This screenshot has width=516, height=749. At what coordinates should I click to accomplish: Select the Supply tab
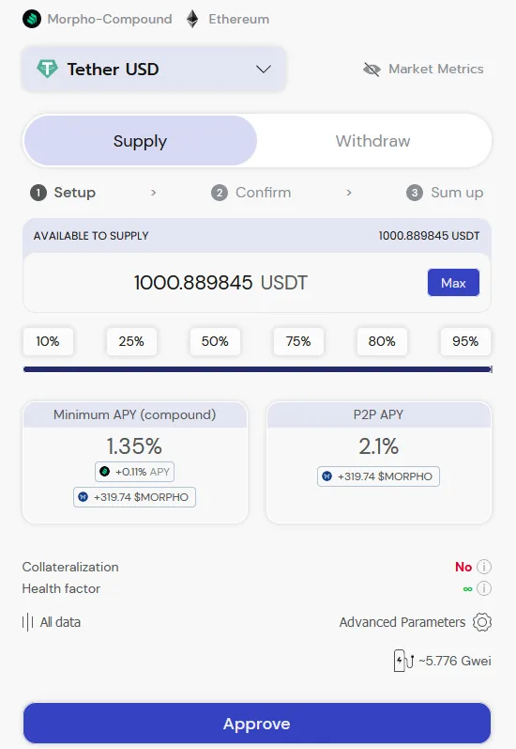(140, 141)
